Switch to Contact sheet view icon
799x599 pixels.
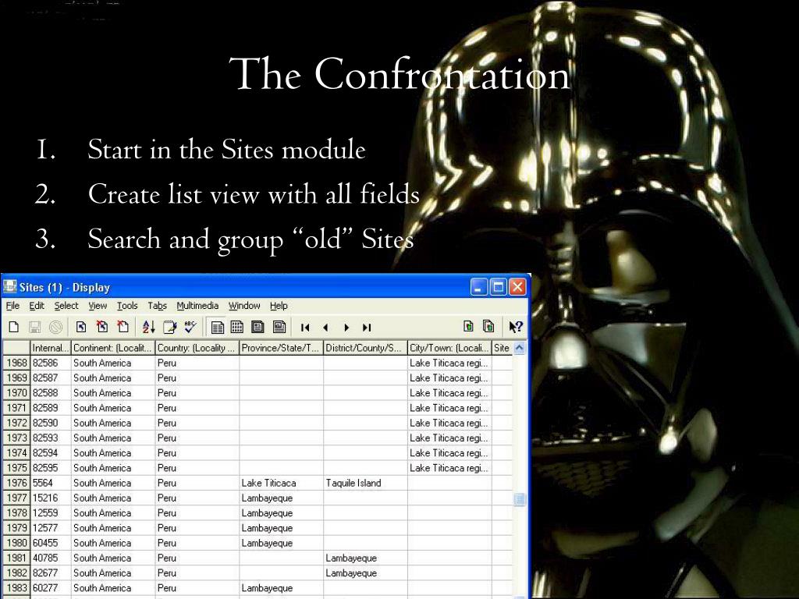coord(279,327)
